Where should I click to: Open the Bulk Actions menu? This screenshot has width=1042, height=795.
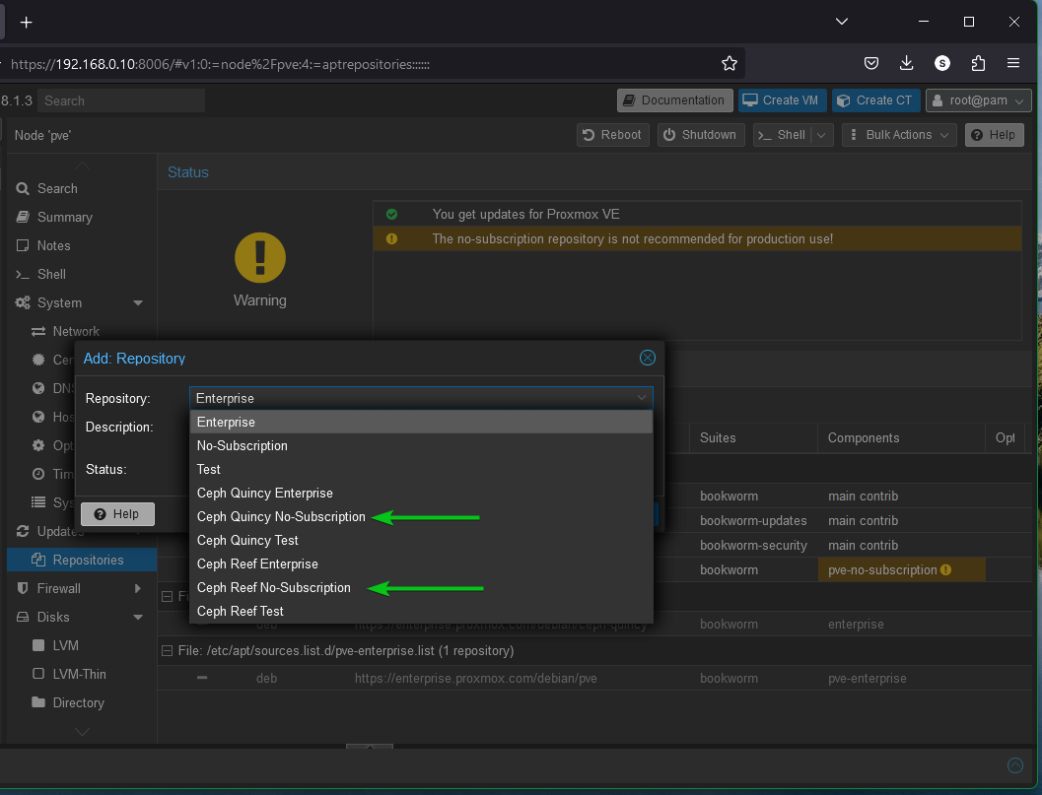coord(899,135)
